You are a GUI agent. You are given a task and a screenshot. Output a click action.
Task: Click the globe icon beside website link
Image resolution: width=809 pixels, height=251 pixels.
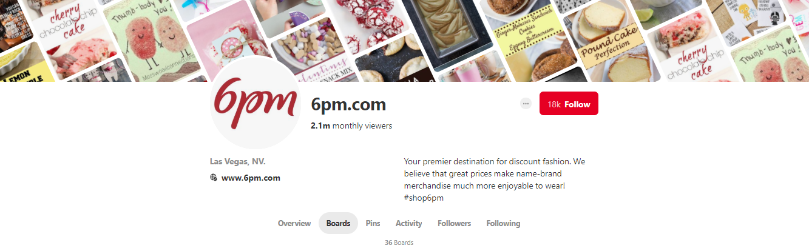pyautogui.click(x=214, y=178)
